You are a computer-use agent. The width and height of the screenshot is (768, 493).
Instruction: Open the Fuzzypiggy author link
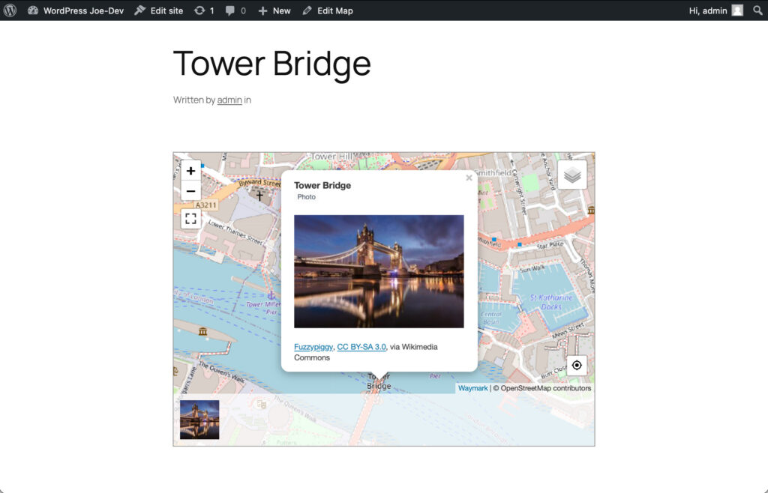(313, 347)
